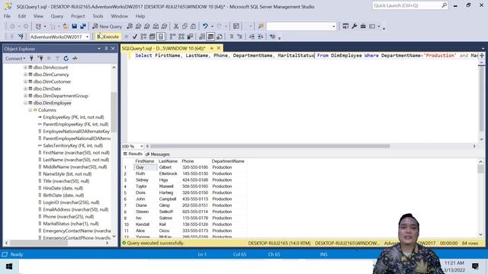
Task: Open the File menu
Action: (7, 16)
